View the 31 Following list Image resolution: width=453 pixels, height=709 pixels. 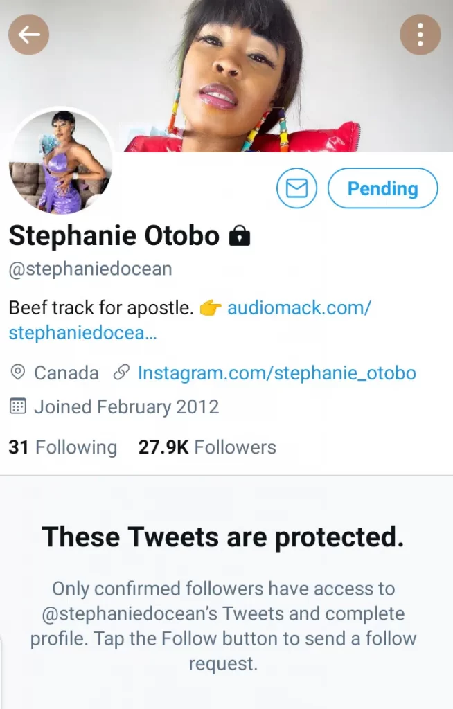[x=62, y=447]
